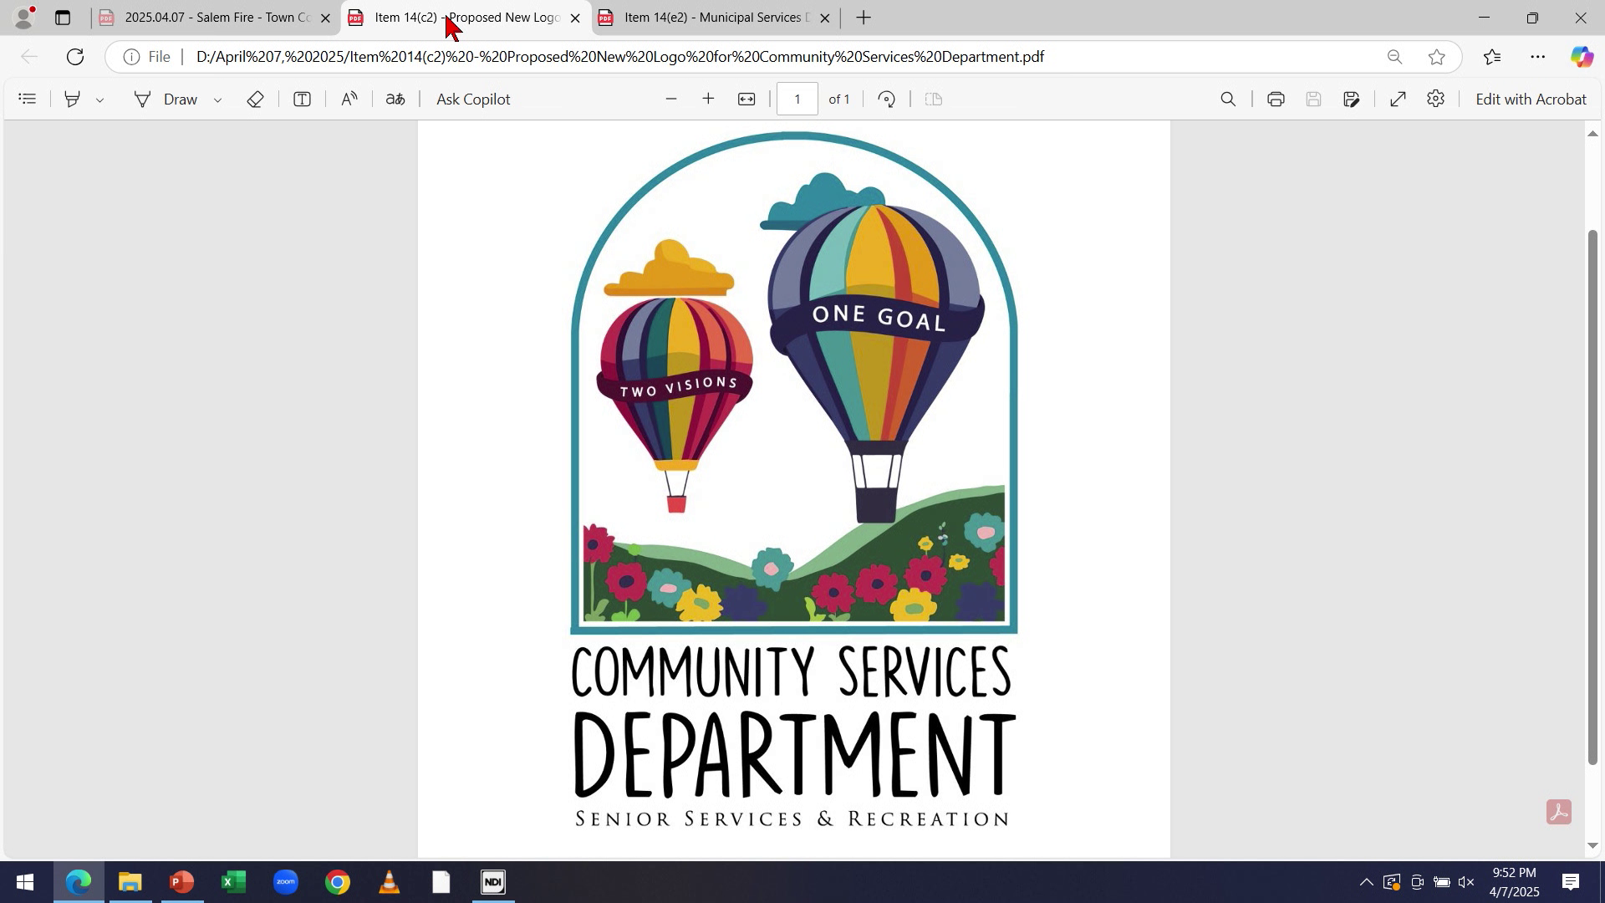Open Google Chrome from taskbar
The height and width of the screenshot is (903, 1605).
click(x=338, y=882)
